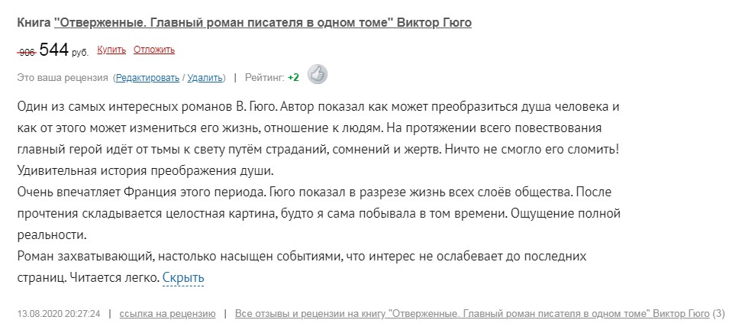Click the +2 rating value
This screenshot has width=732, height=333.
coord(293,77)
